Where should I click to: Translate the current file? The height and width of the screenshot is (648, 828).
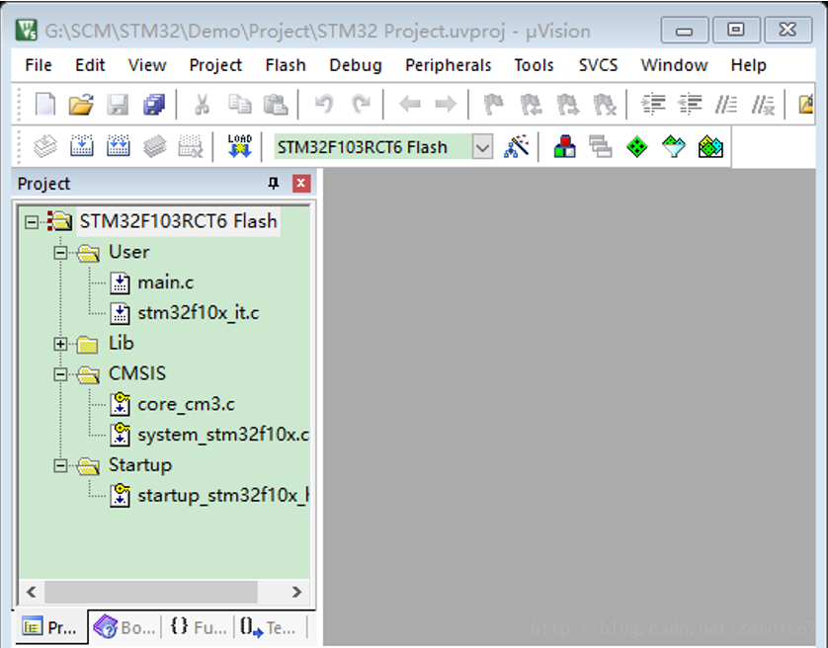click(45, 146)
